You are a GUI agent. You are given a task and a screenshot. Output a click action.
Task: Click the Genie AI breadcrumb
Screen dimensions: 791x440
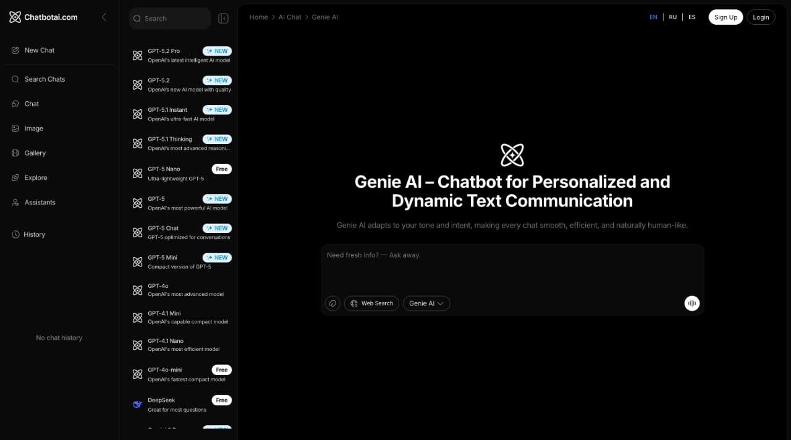(325, 17)
